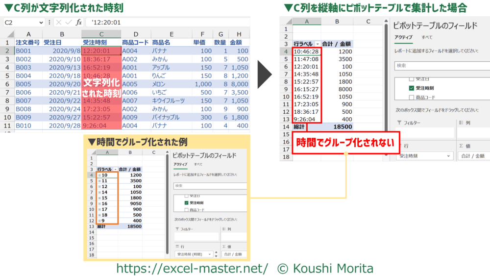Check 商品コード in the upper-right field list

[x=412, y=97]
